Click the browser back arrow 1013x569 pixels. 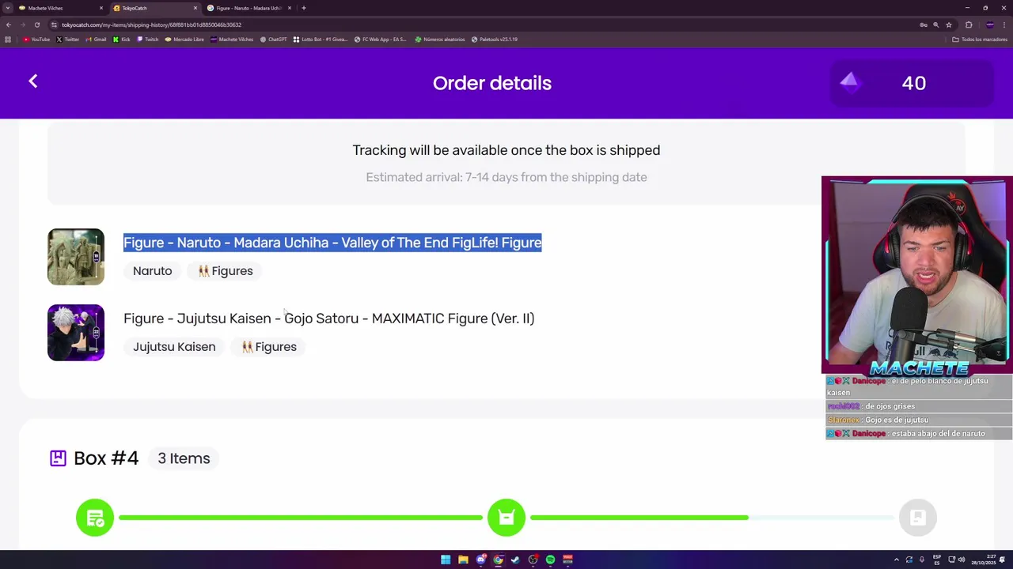click(9, 24)
